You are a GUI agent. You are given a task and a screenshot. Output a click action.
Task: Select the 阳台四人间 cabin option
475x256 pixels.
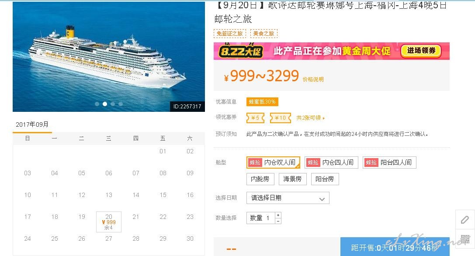click(x=390, y=163)
